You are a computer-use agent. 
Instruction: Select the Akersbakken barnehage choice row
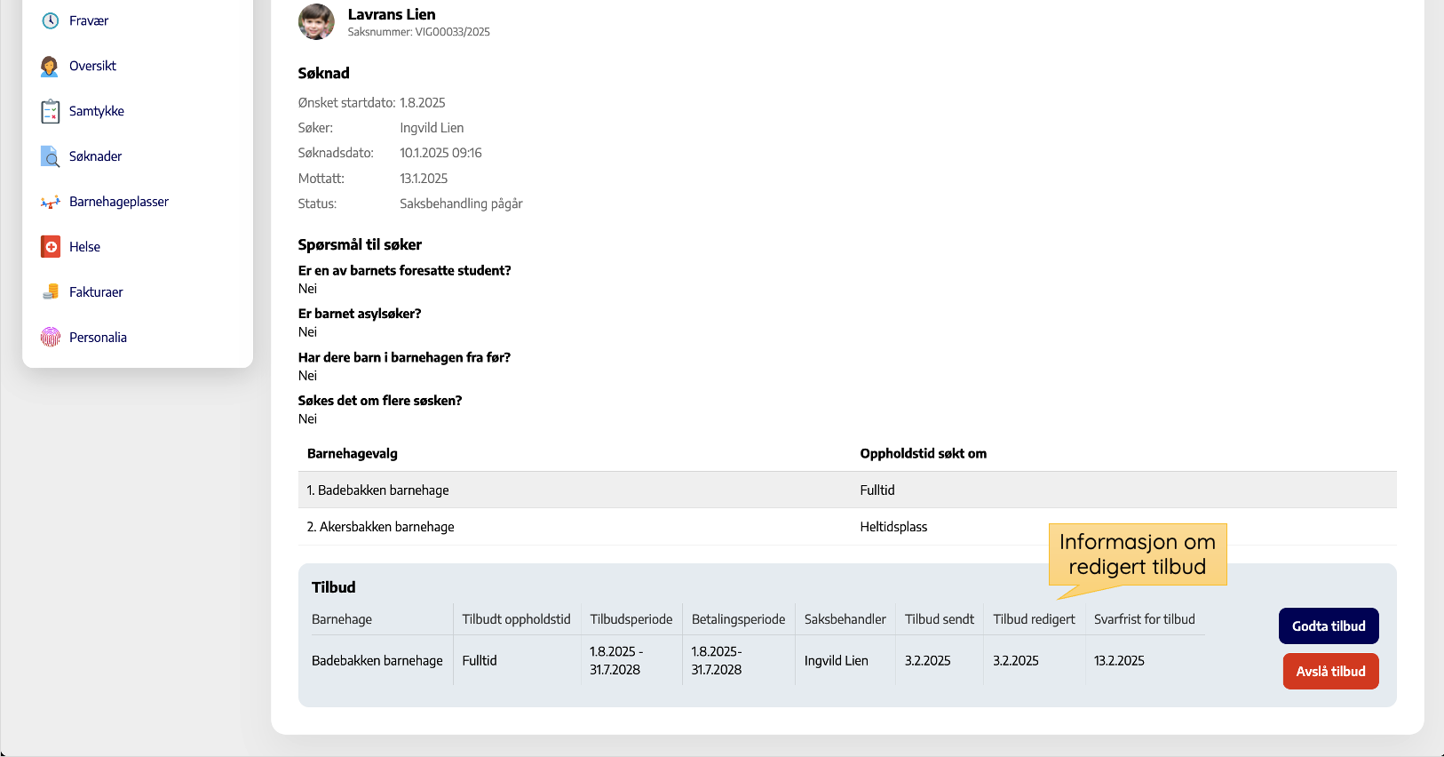pos(381,527)
